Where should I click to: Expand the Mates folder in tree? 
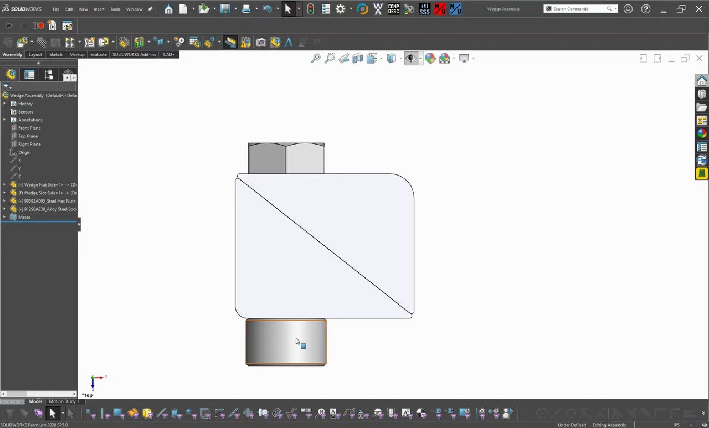(4, 217)
